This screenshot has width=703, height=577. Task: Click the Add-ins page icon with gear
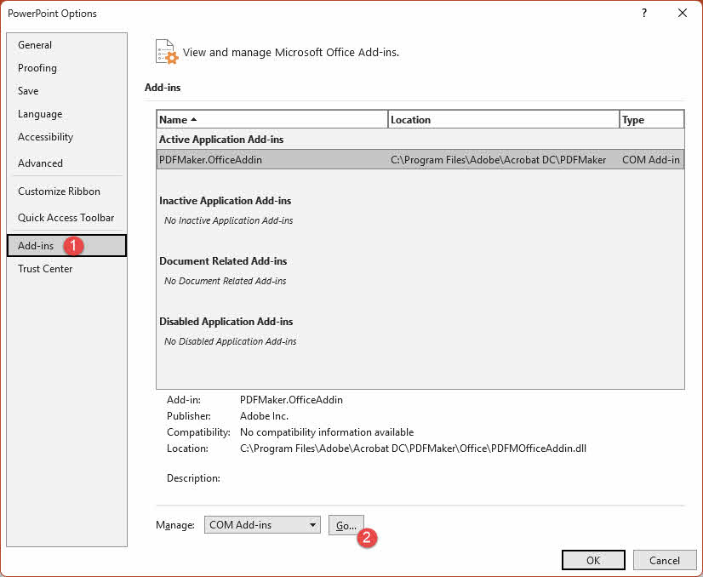165,52
